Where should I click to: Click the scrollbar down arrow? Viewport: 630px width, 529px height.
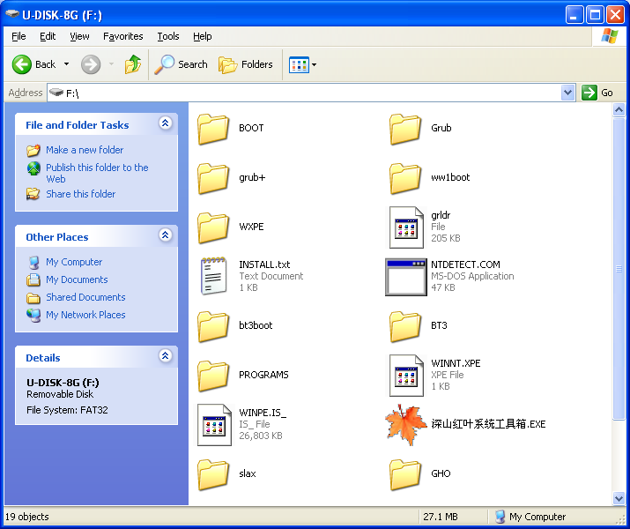(619, 498)
